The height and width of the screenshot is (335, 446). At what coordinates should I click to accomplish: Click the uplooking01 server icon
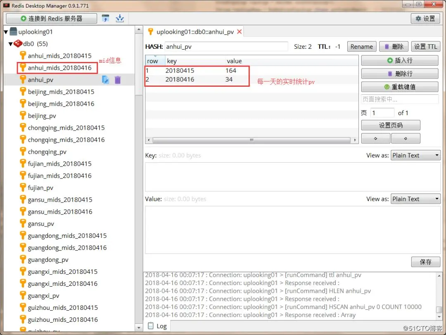(13, 31)
